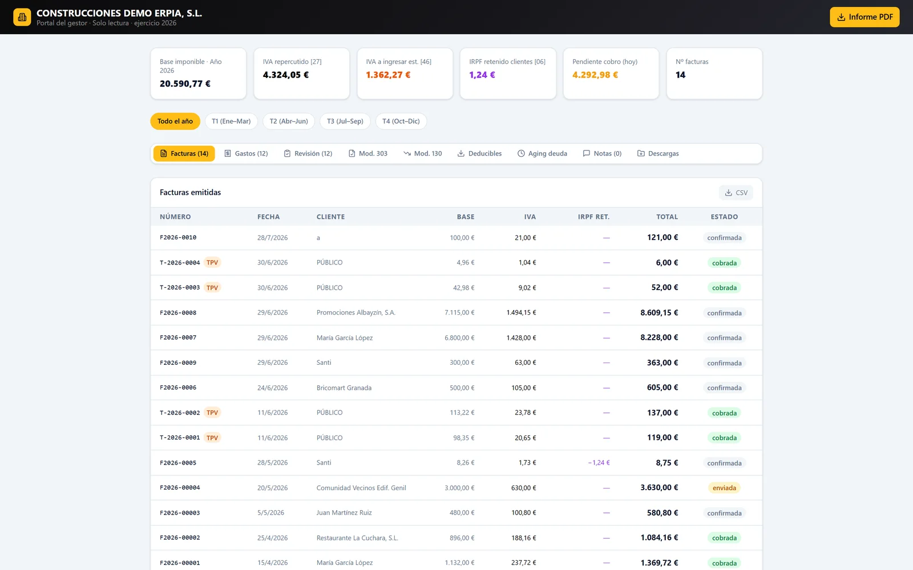The height and width of the screenshot is (570, 913).
Task: Click the ESTADO column header
Action: (x=724, y=217)
